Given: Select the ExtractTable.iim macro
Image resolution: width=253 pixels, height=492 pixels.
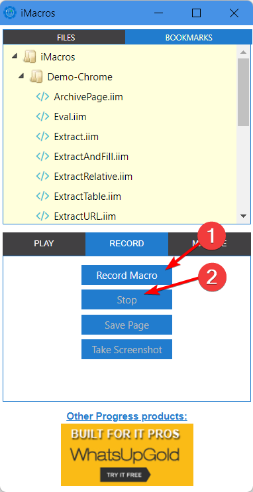Looking at the screenshot, I should click(x=87, y=197).
